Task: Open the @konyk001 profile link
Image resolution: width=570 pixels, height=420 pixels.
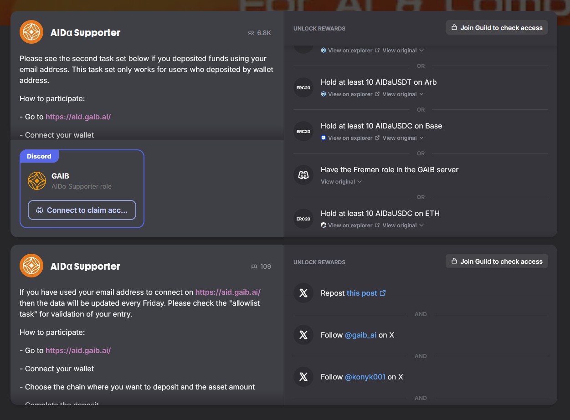Action: click(x=365, y=377)
